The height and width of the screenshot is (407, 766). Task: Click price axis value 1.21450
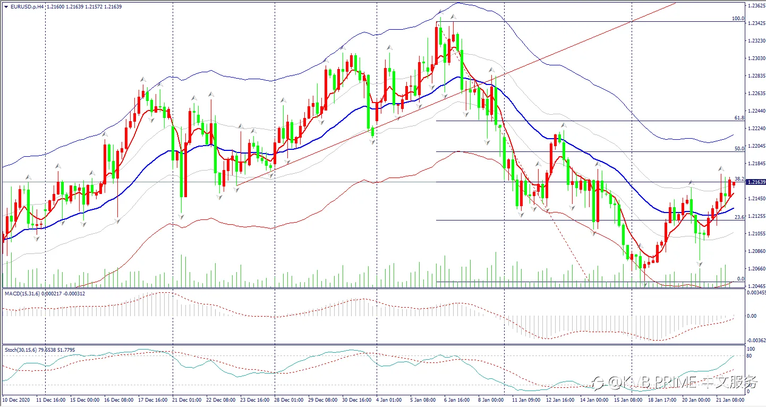pyautogui.click(x=756, y=199)
